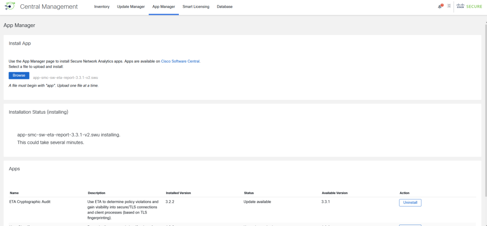Viewport: 487px width, 226px height.
Task: Click the App Manager page heading
Action: [x=19, y=26]
